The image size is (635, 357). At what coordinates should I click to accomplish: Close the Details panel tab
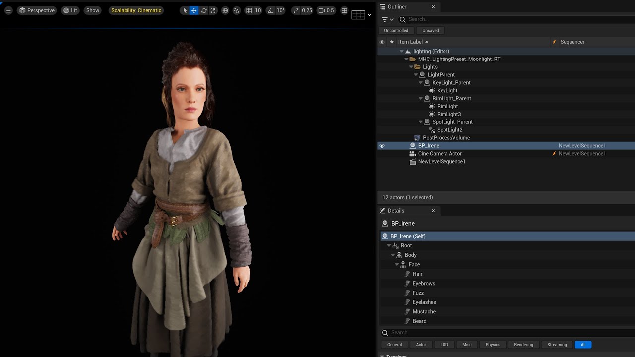433,211
